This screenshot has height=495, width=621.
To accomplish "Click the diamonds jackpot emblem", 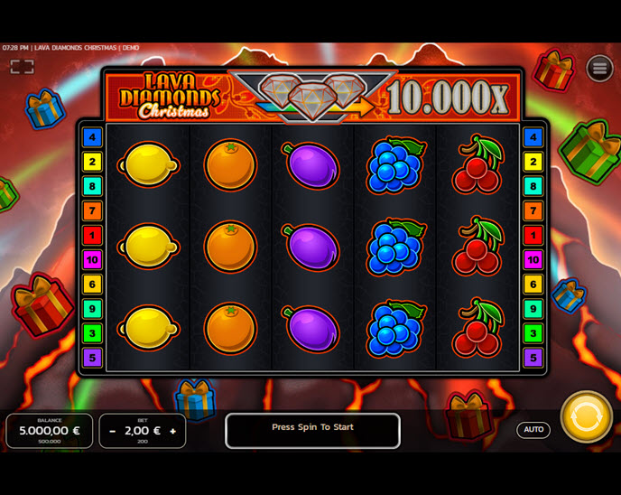I will 312,97.
